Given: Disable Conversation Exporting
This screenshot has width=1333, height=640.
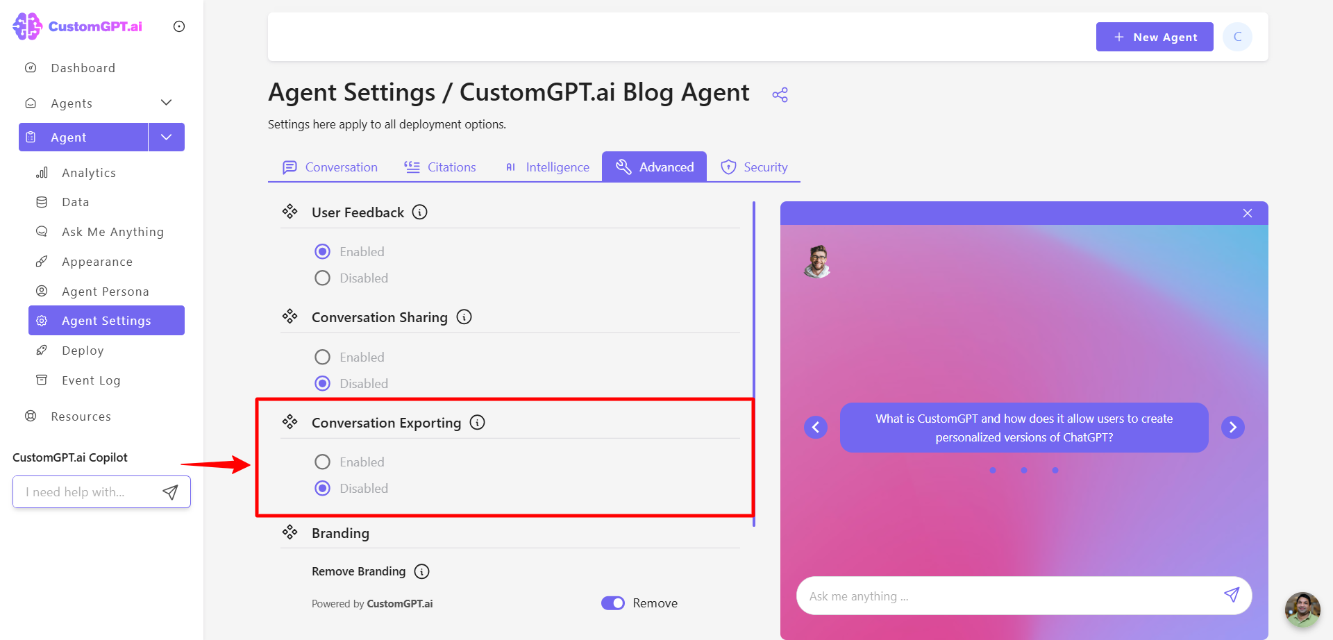Looking at the screenshot, I should pyautogui.click(x=322, y=489).
